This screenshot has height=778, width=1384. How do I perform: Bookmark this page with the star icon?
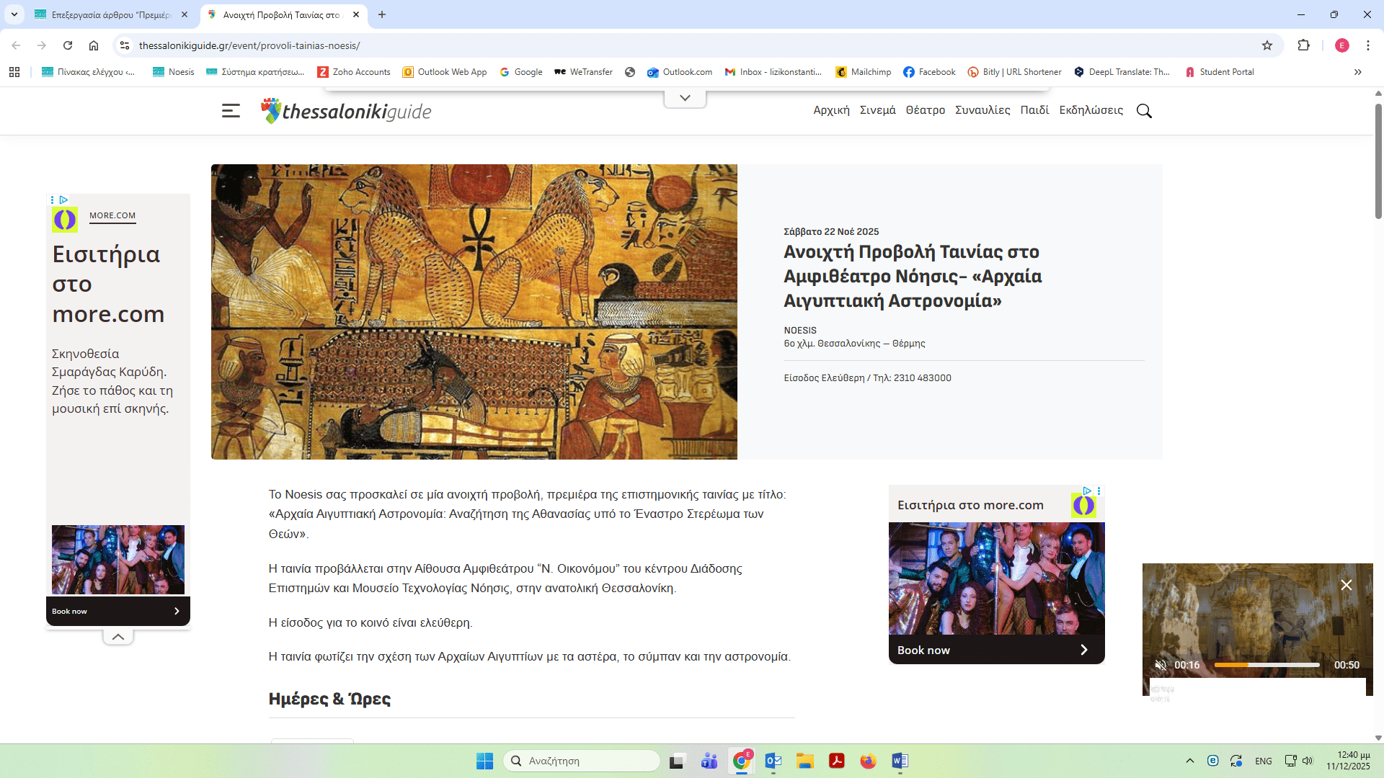pyautogui.click(x=1267, y=45)
